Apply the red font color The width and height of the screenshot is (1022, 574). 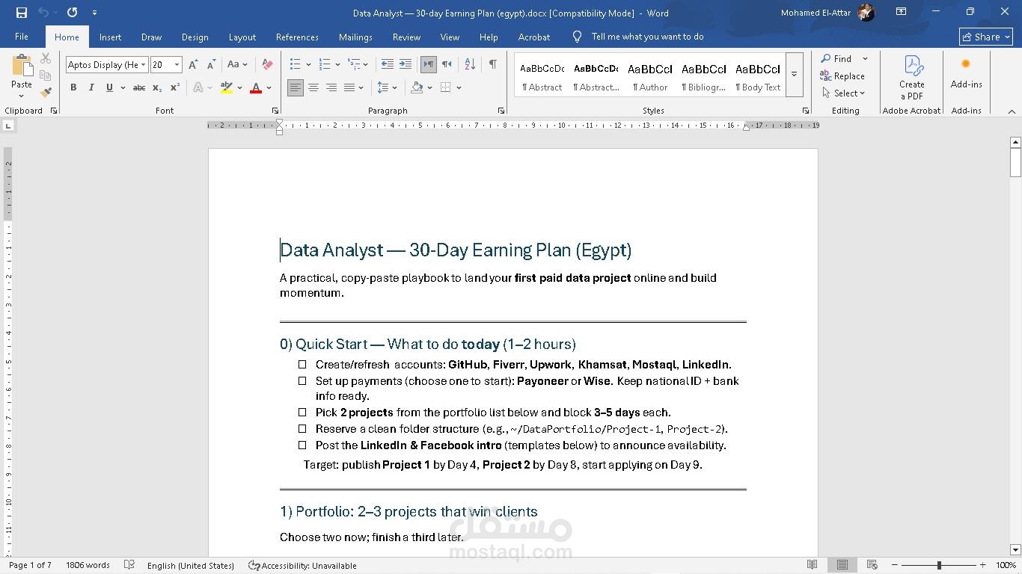256,88
